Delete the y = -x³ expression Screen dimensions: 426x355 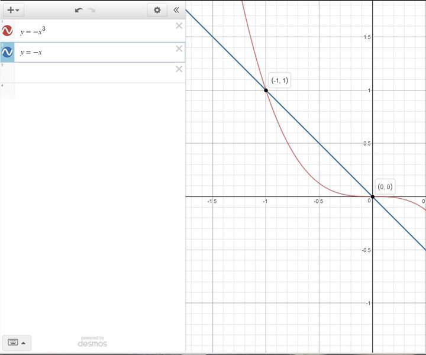[x=179, y=26]
